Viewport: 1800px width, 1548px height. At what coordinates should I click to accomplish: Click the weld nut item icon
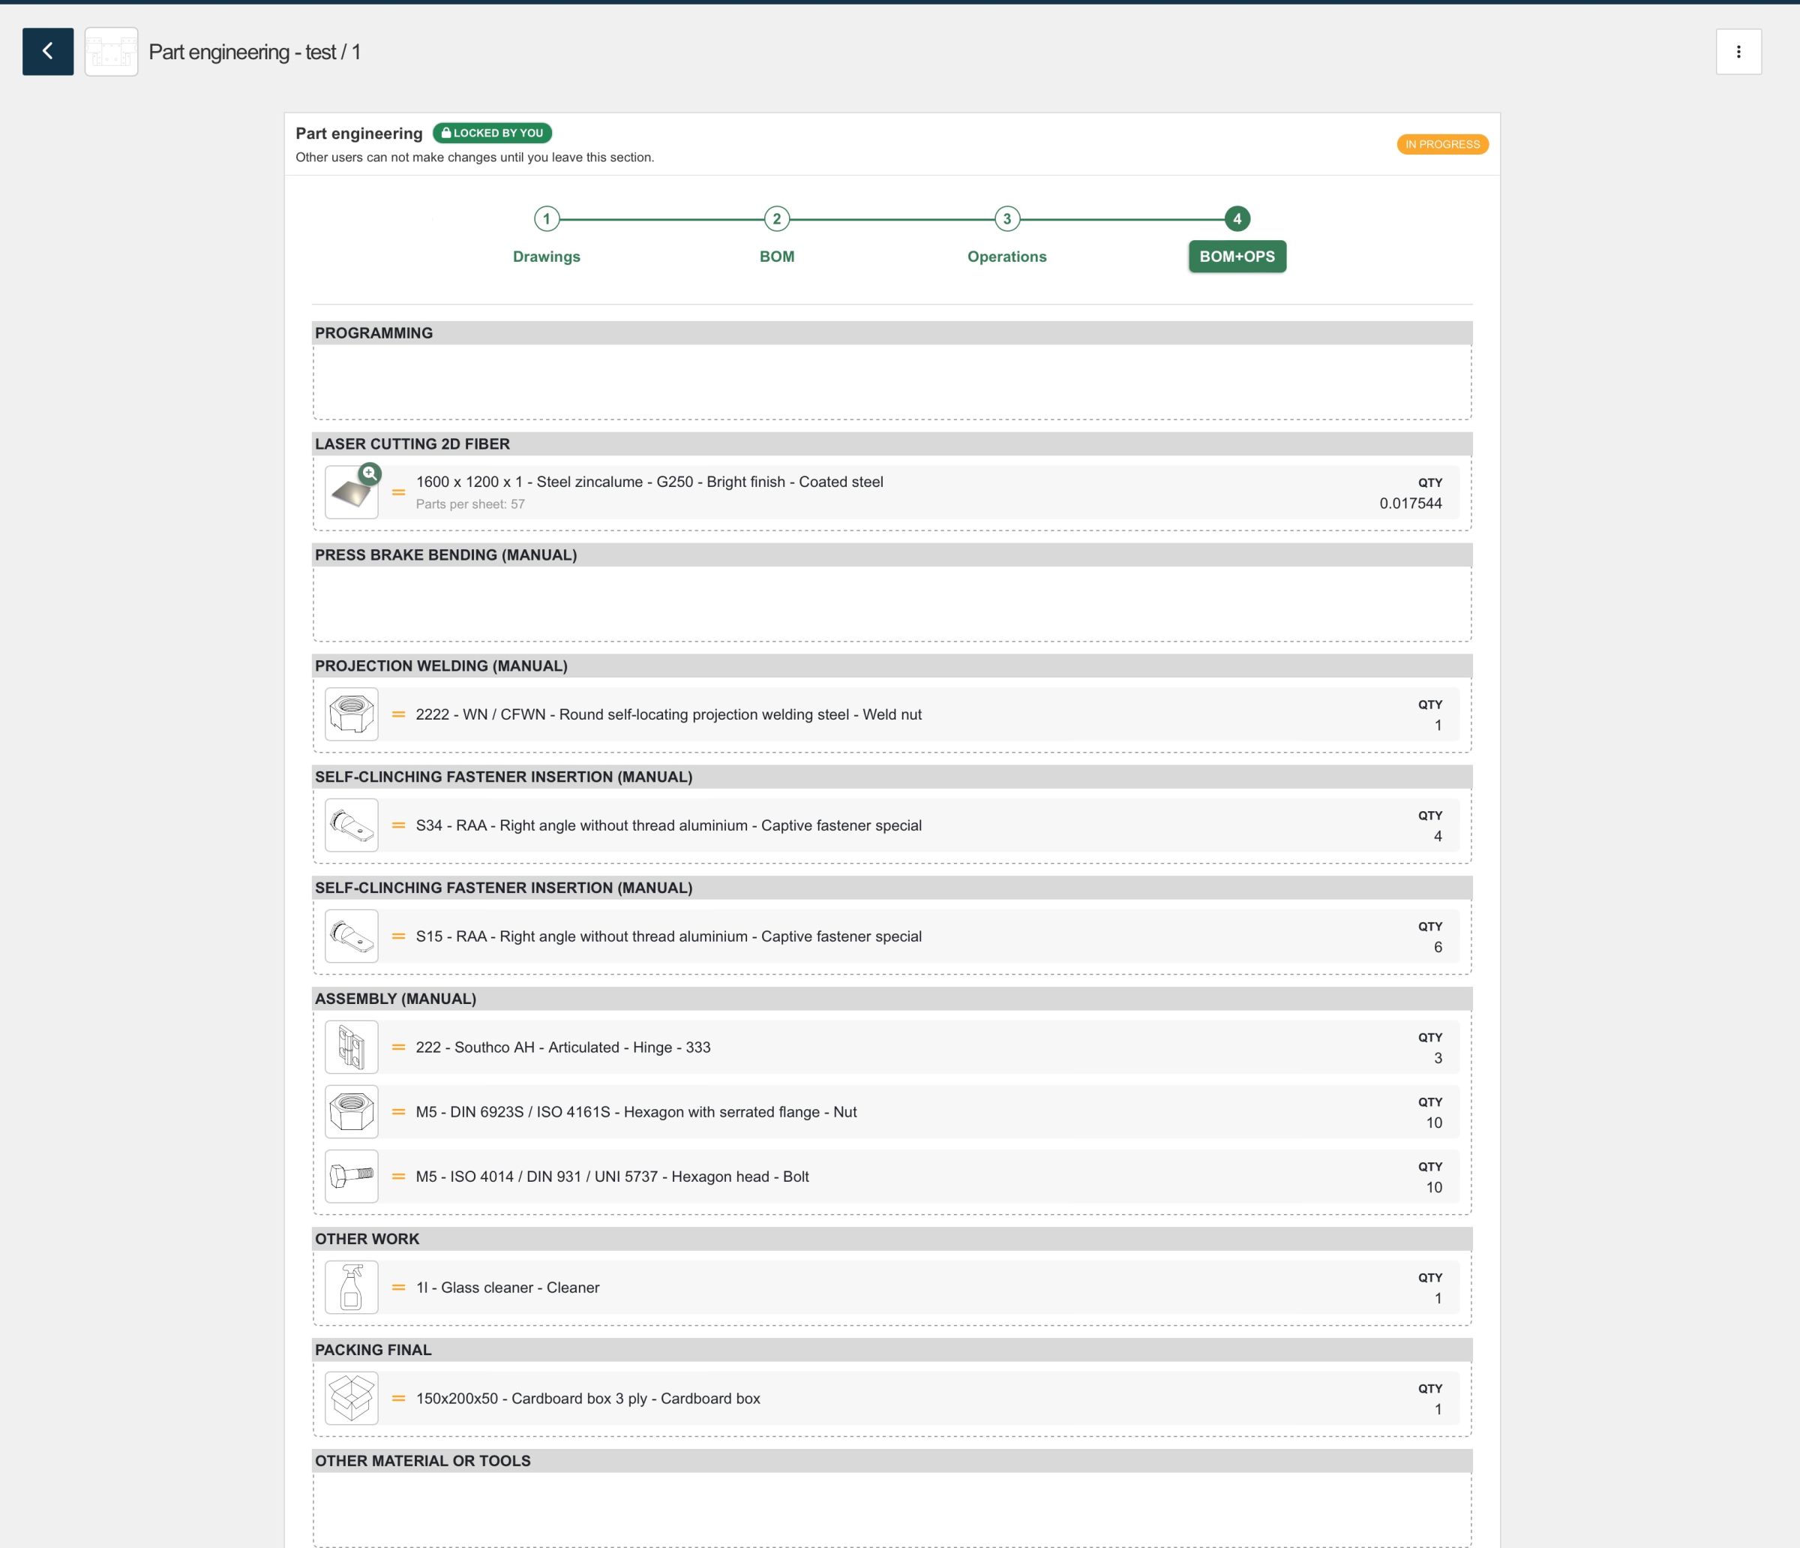coord(351,714)
